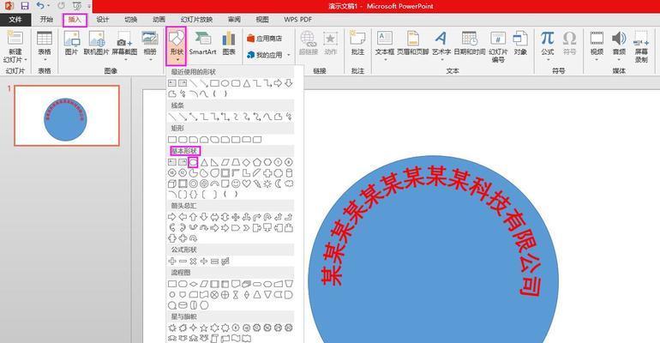
Task: Select the moon basic shape
Action: [x=278, y=184]
